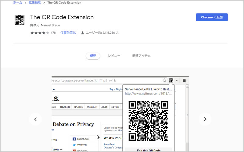Click the ユーザー数: 2,115,256 人 text
The image size is (244, 152).
[102, 33]
